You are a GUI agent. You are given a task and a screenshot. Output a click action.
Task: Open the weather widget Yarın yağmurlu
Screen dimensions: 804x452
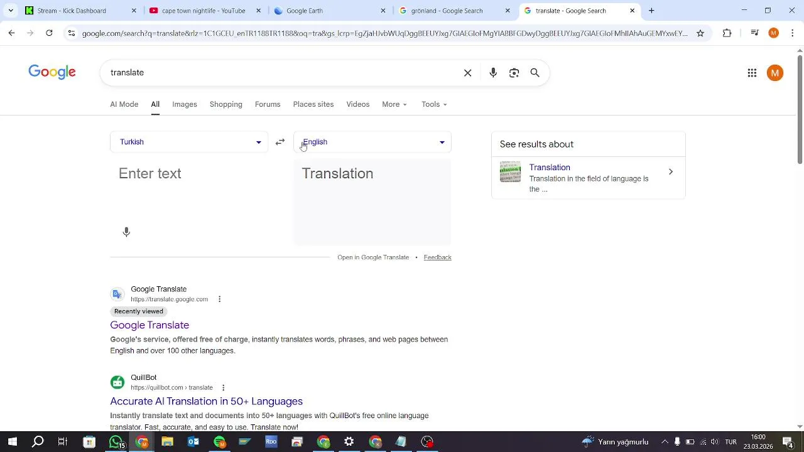click(615, 442)
